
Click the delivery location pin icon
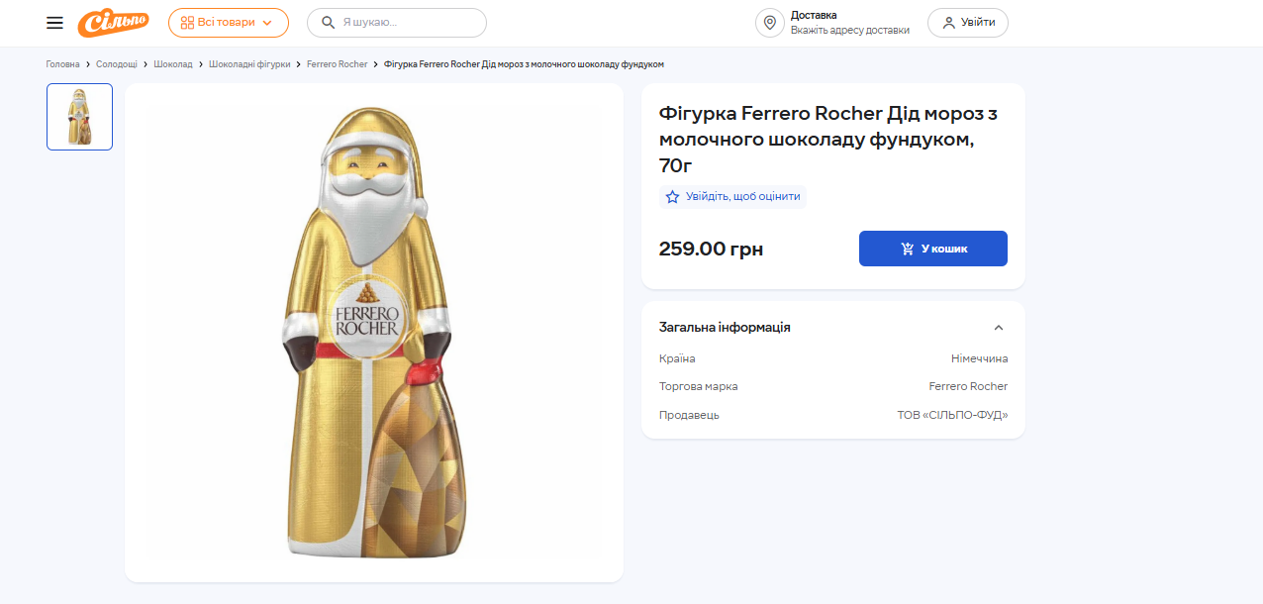[x=769, y=23]
